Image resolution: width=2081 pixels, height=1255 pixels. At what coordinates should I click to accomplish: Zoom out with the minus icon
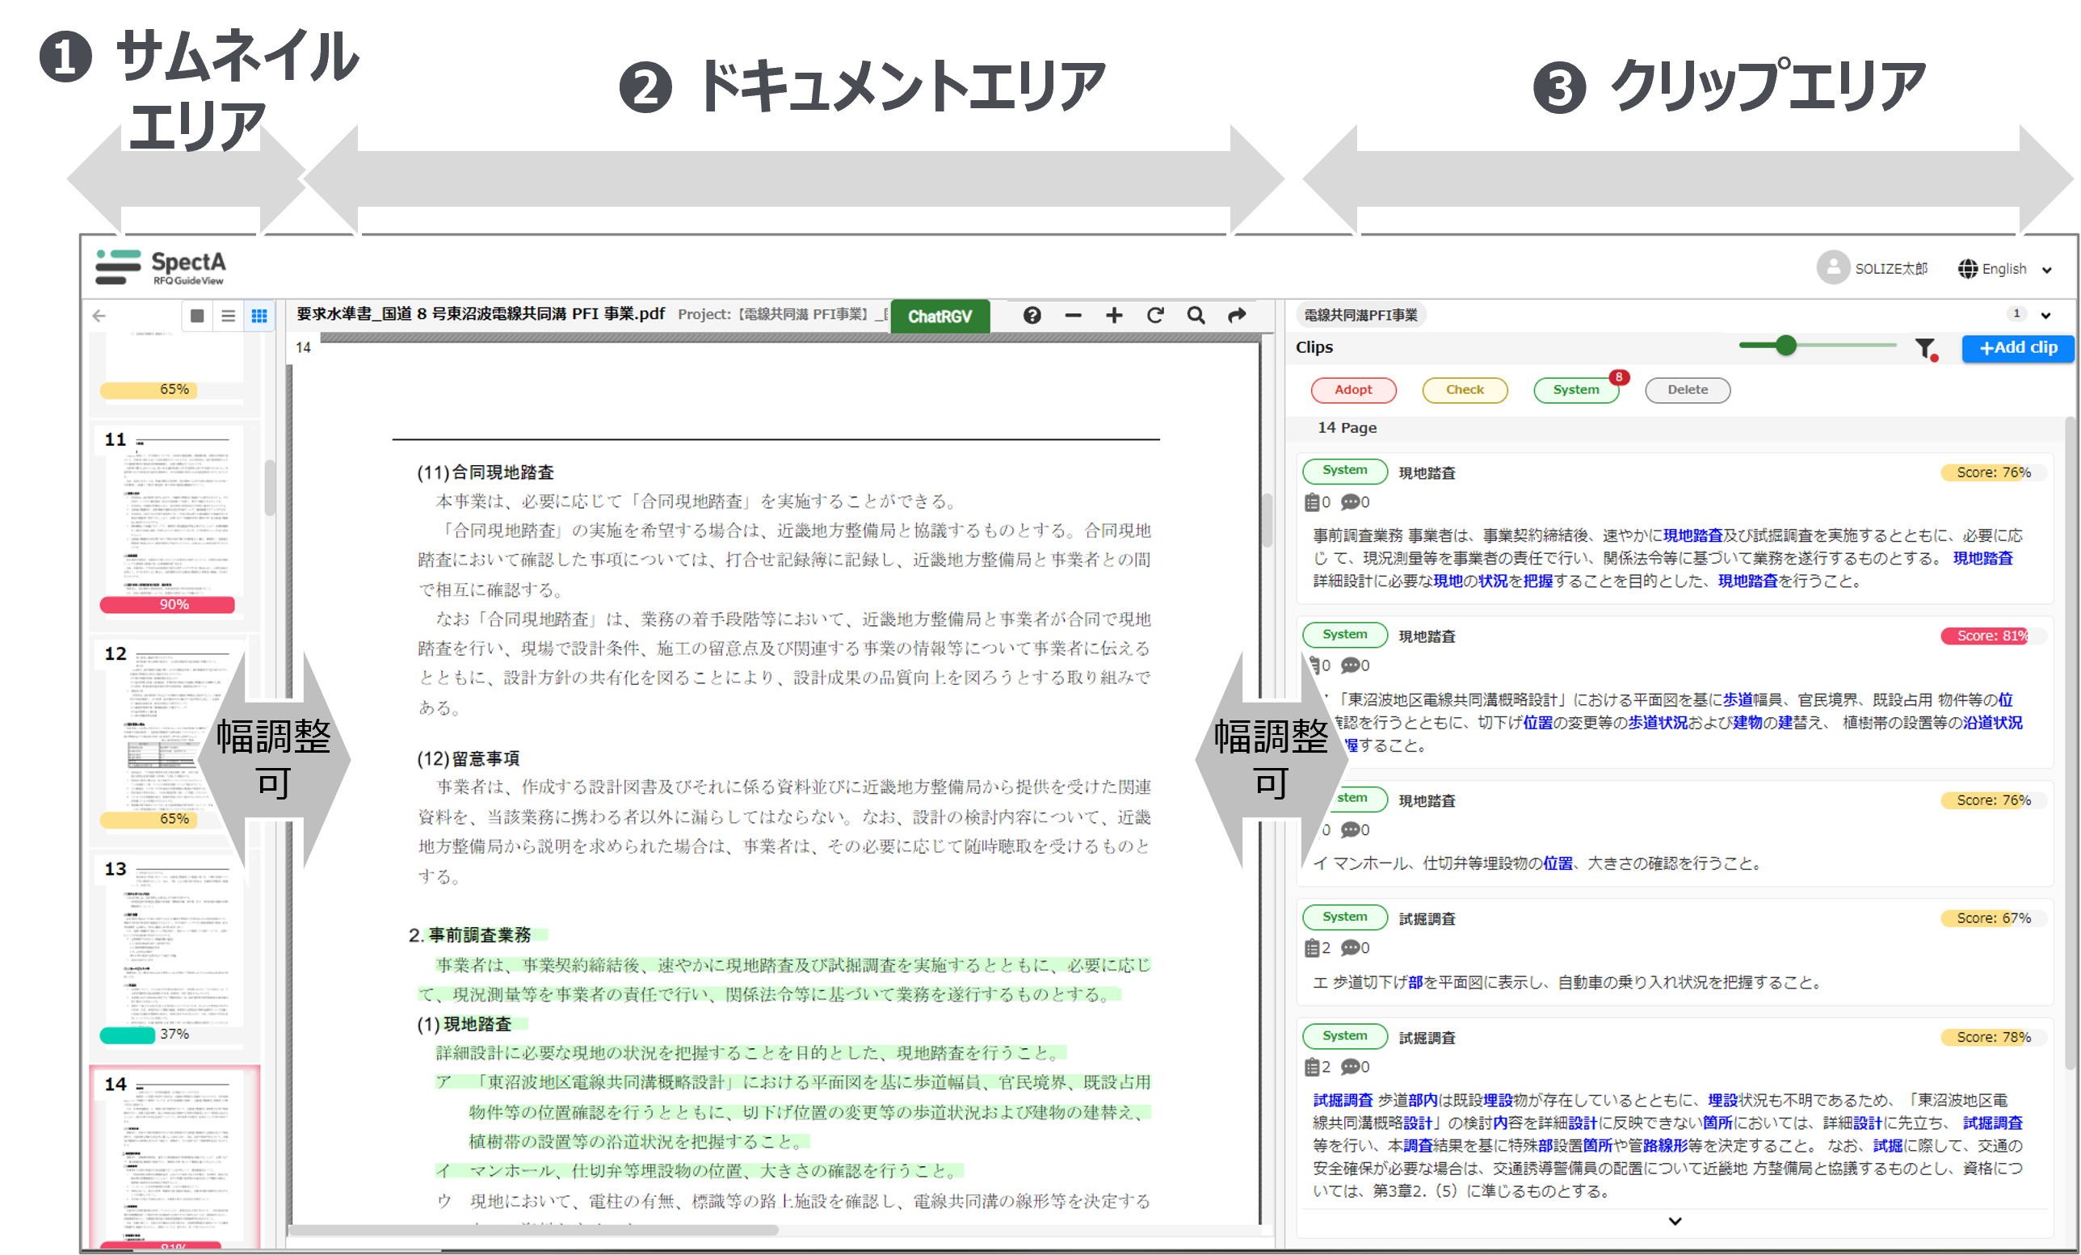1073,315
